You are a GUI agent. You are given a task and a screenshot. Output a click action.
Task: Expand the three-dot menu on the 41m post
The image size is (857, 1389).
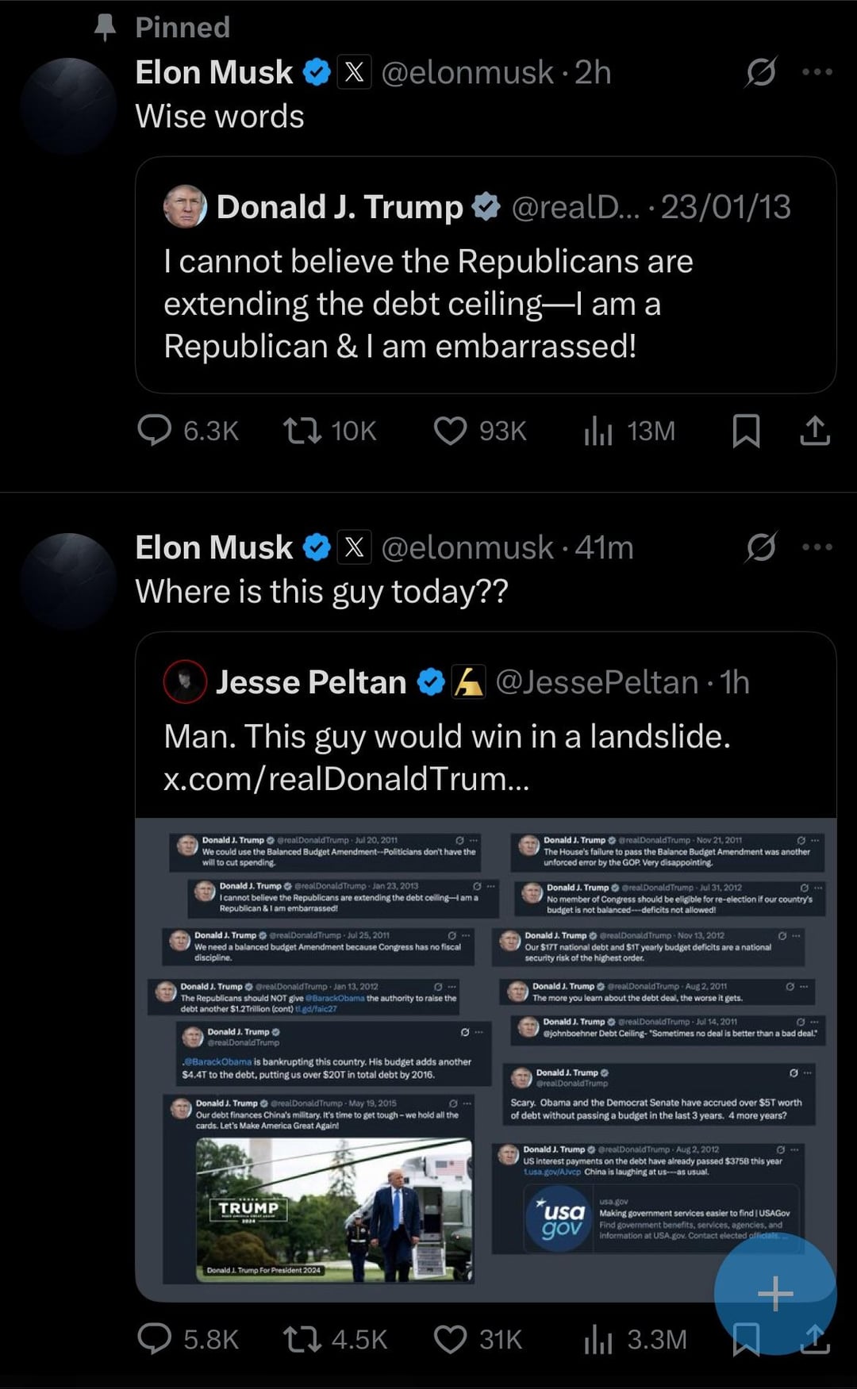817,547
